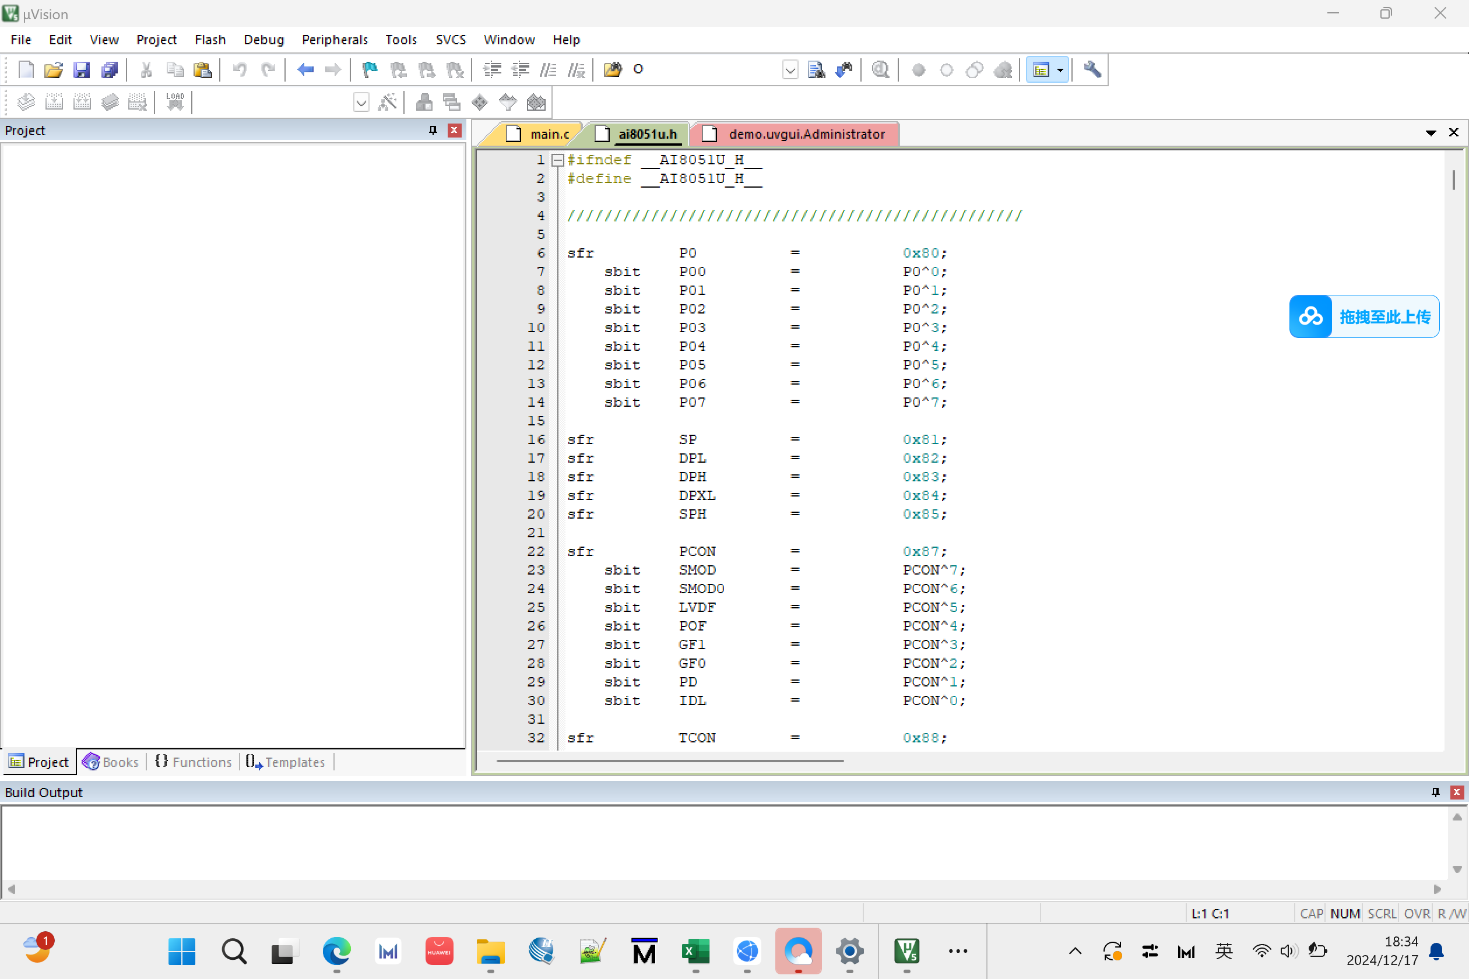This screenshot has height=979, width=1469.
Task: Open a file with the folder icon
Action: click(53, 69)
